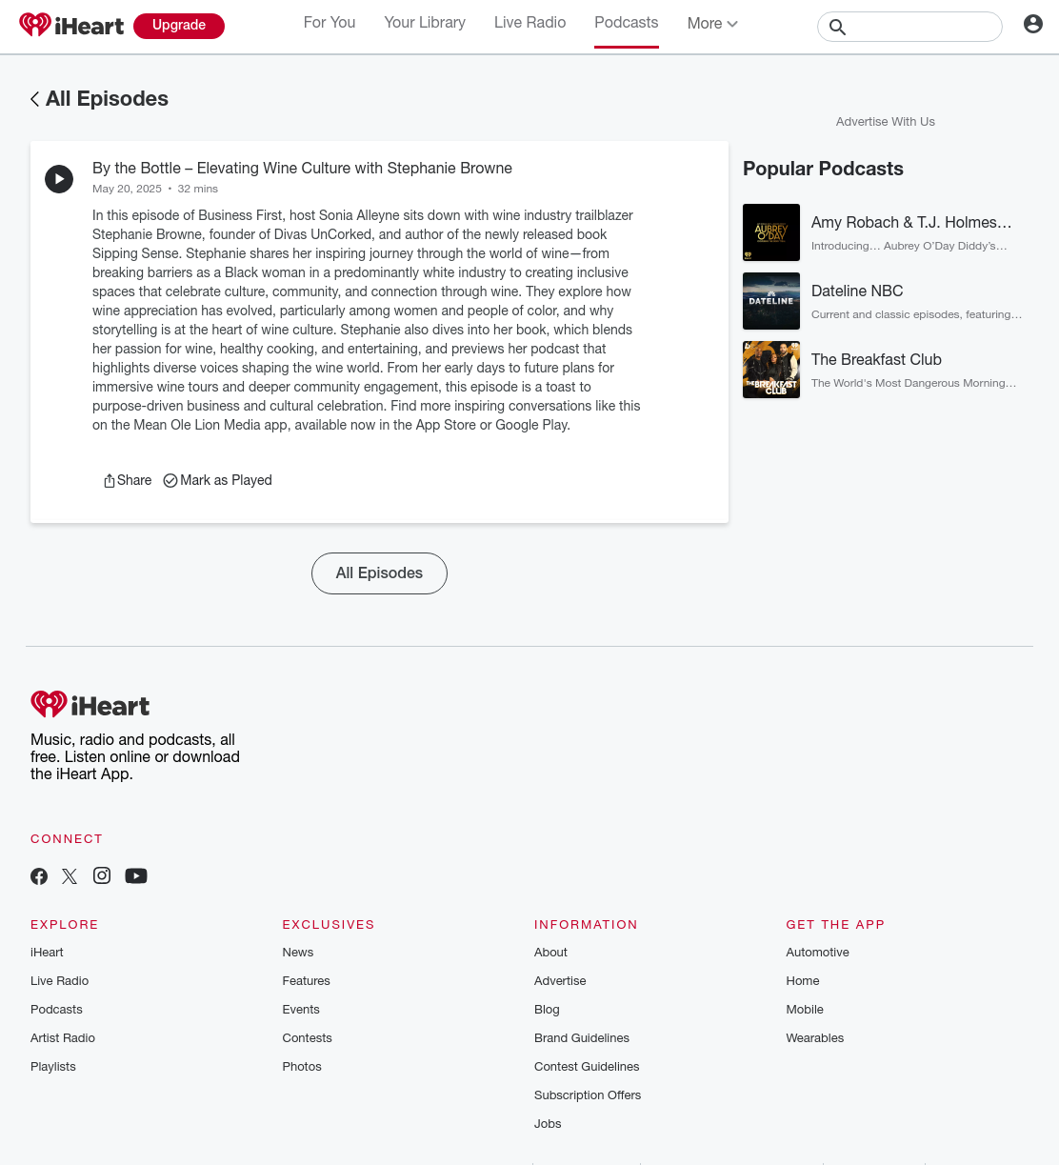
Task: Open the user account profile icon
Action: point(1033,24)
